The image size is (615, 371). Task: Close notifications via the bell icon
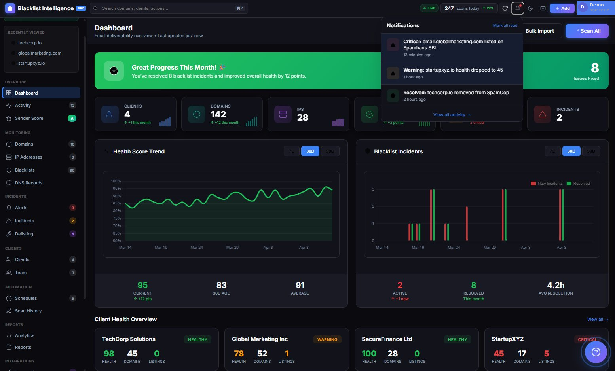(x=517, y=8)
